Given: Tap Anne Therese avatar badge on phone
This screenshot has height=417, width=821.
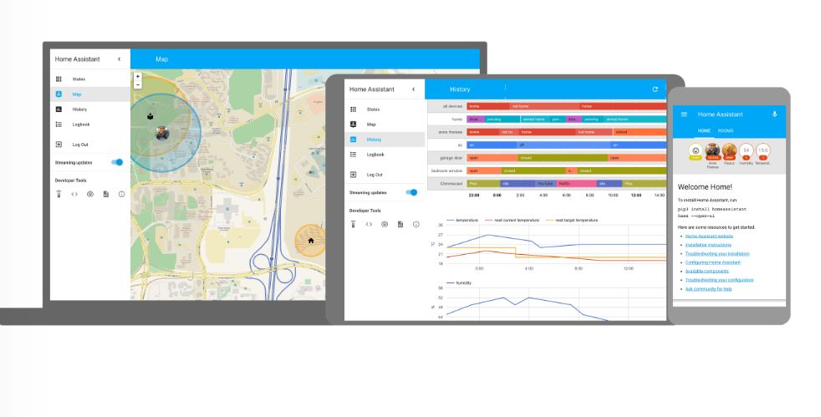Looking at the screenshot, I should click(712, 155).
